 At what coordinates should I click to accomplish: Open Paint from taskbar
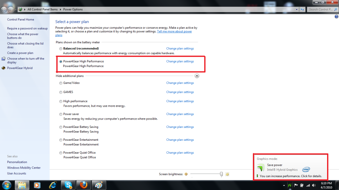click(99, 185)
